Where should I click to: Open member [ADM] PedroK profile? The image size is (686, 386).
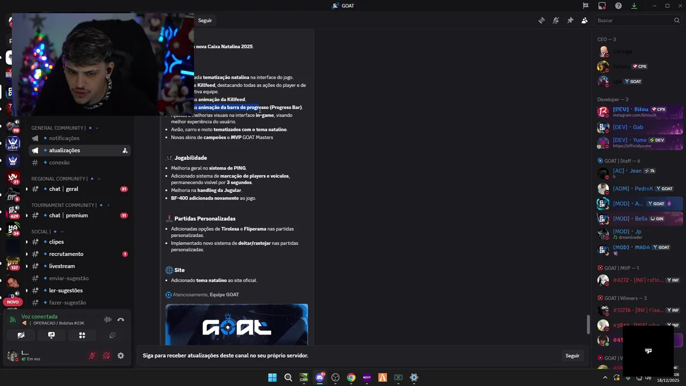coord(639,189)
